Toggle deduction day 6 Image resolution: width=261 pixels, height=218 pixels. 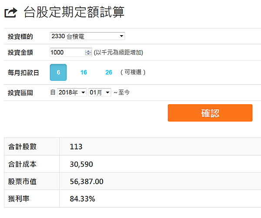58,73
